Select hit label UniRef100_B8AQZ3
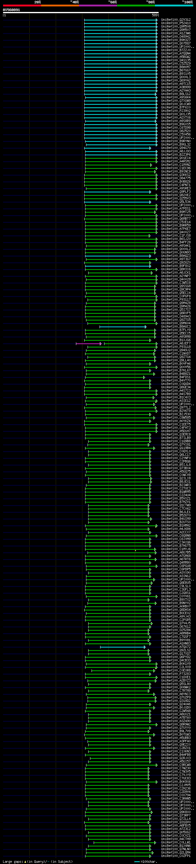The width and height of the screenshot is (196, 864). [x=176, y=256]
